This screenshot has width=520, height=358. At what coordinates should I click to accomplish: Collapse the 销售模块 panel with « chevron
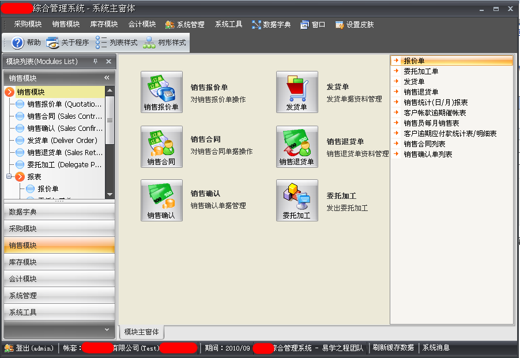point(105,76)
